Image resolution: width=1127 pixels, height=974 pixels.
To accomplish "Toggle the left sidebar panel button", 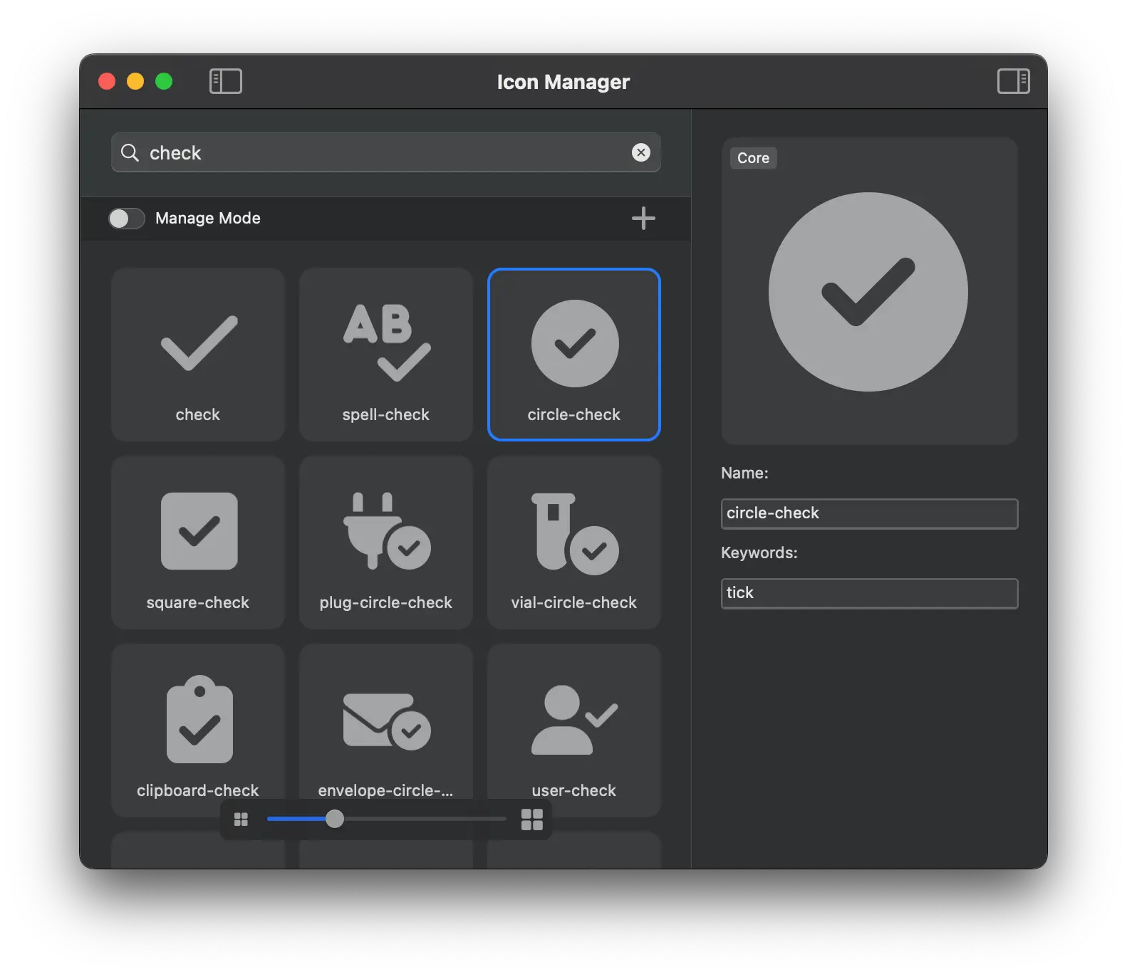I will click(226, 81).
